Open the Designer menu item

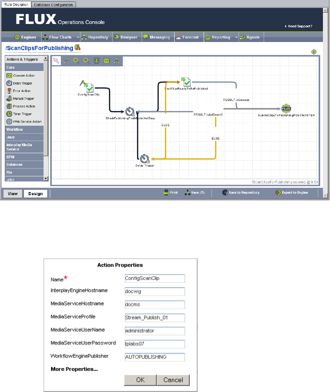click(126, 37)
